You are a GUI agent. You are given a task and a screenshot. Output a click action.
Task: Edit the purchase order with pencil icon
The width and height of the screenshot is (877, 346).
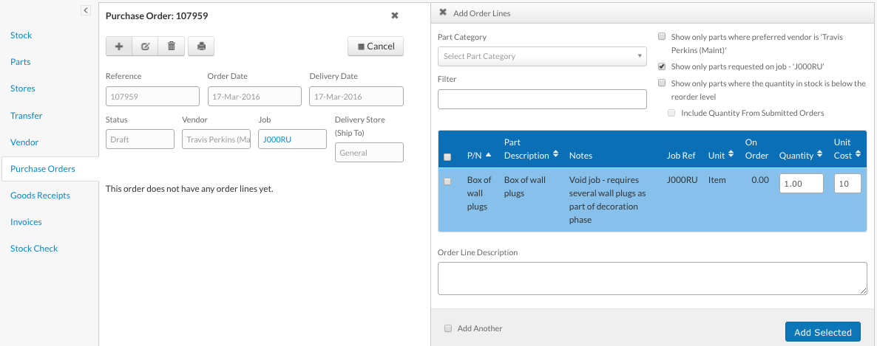pyautogui.click(x=146, y=46)
